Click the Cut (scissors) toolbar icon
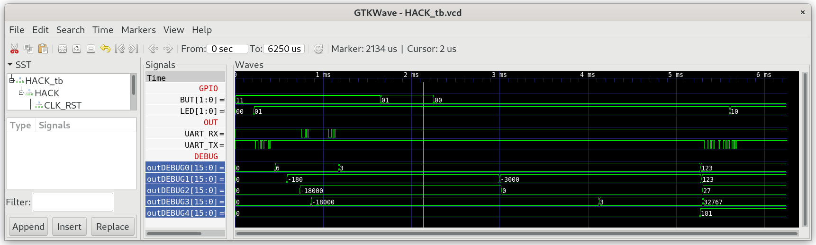 point(14,49)
